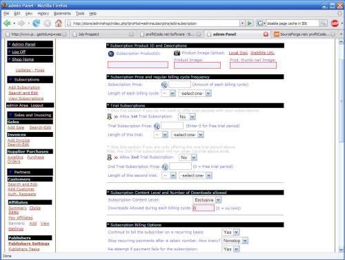Click the browser Forward arrow button
This screenshot has height=260, width=345.
point(21,23)
